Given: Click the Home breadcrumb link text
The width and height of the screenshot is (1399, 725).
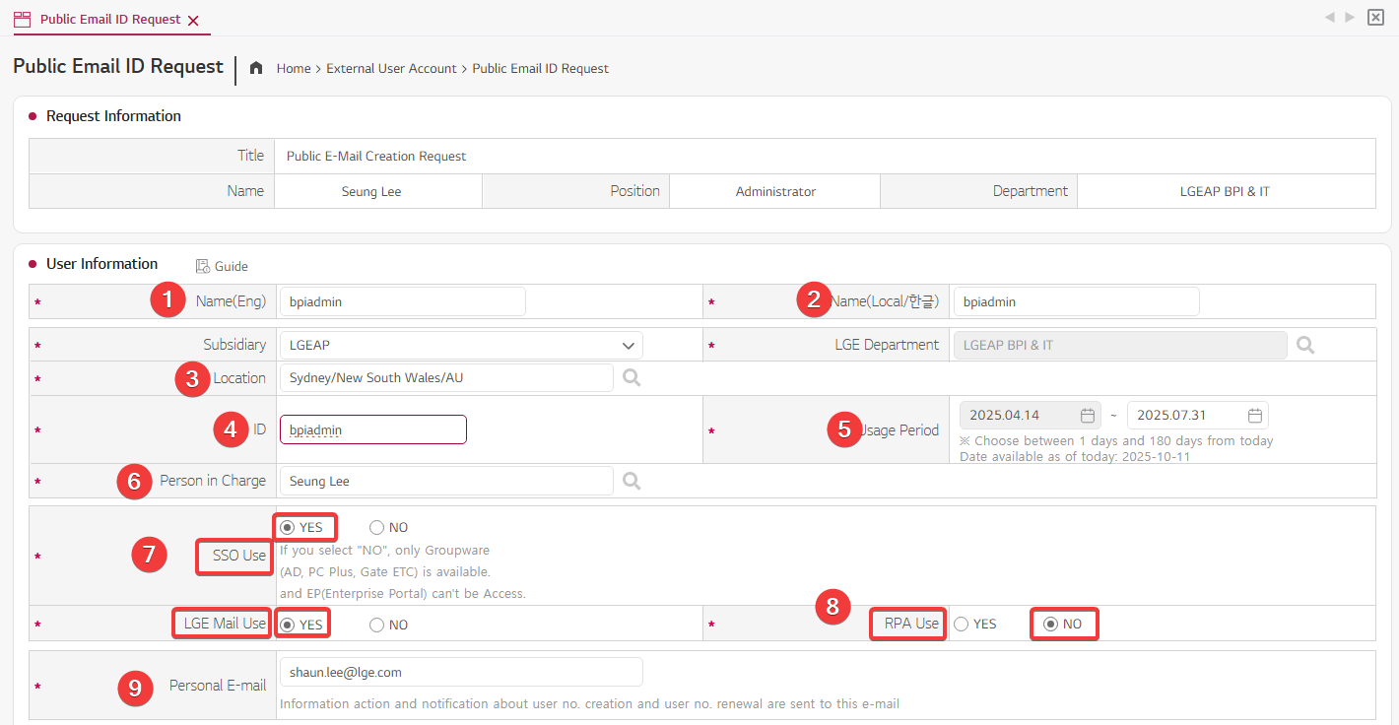Looking at the screenshot, I should [294, 69].
